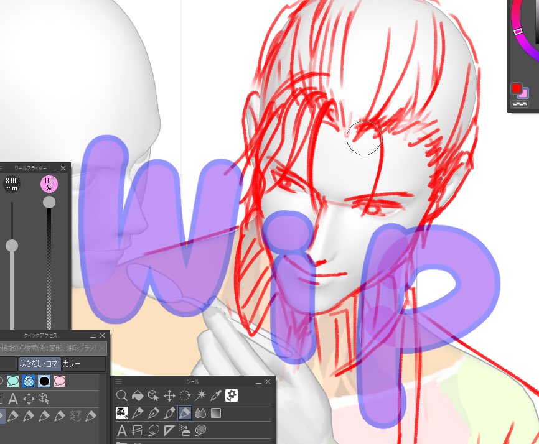Viewport: 539px width, 444px height.
Task: Select the Lasso selection tool
Action: point(153,430)
